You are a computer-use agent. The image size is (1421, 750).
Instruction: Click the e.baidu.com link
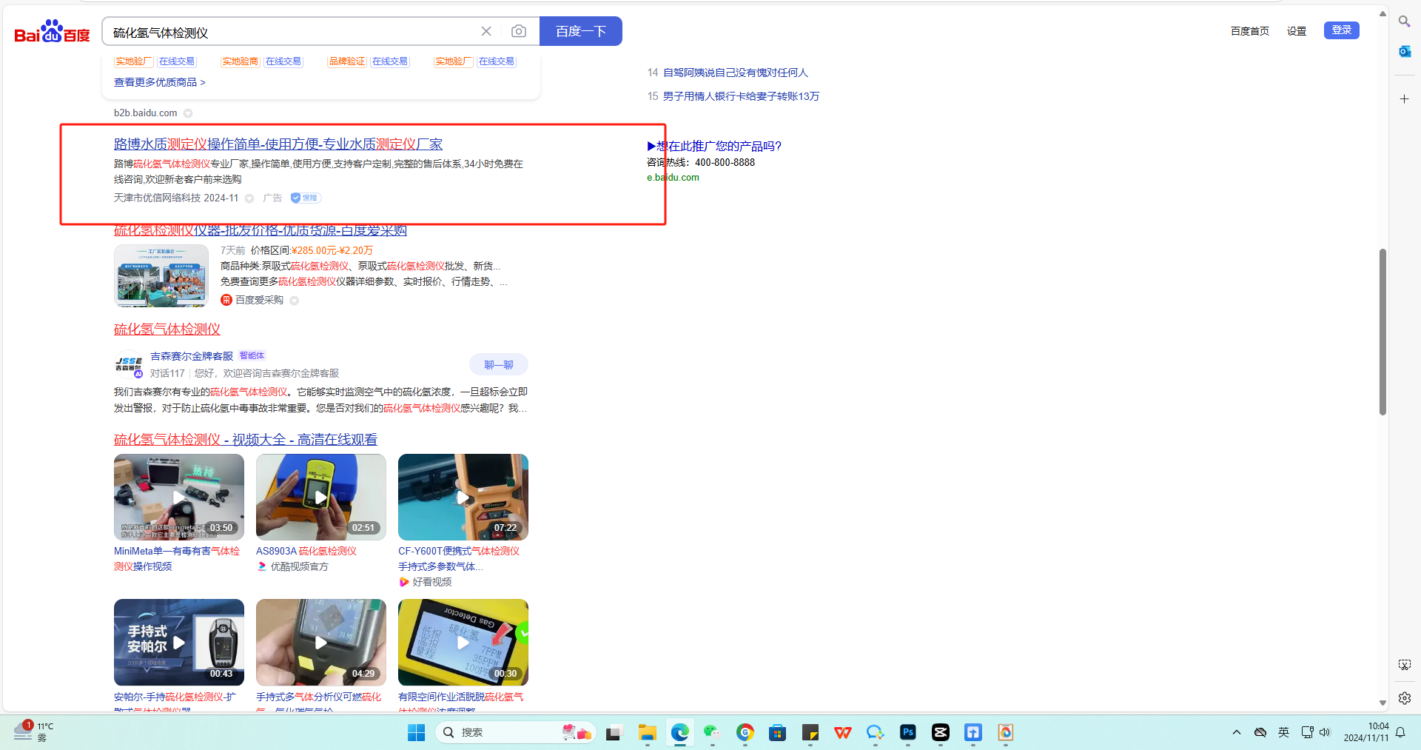click(x=673, y=178)
